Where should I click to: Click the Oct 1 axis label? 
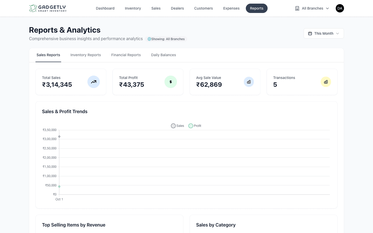click(x=59, y=199)
